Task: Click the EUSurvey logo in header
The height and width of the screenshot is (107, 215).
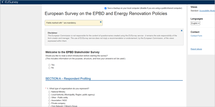Action: [x=10, y=2]
